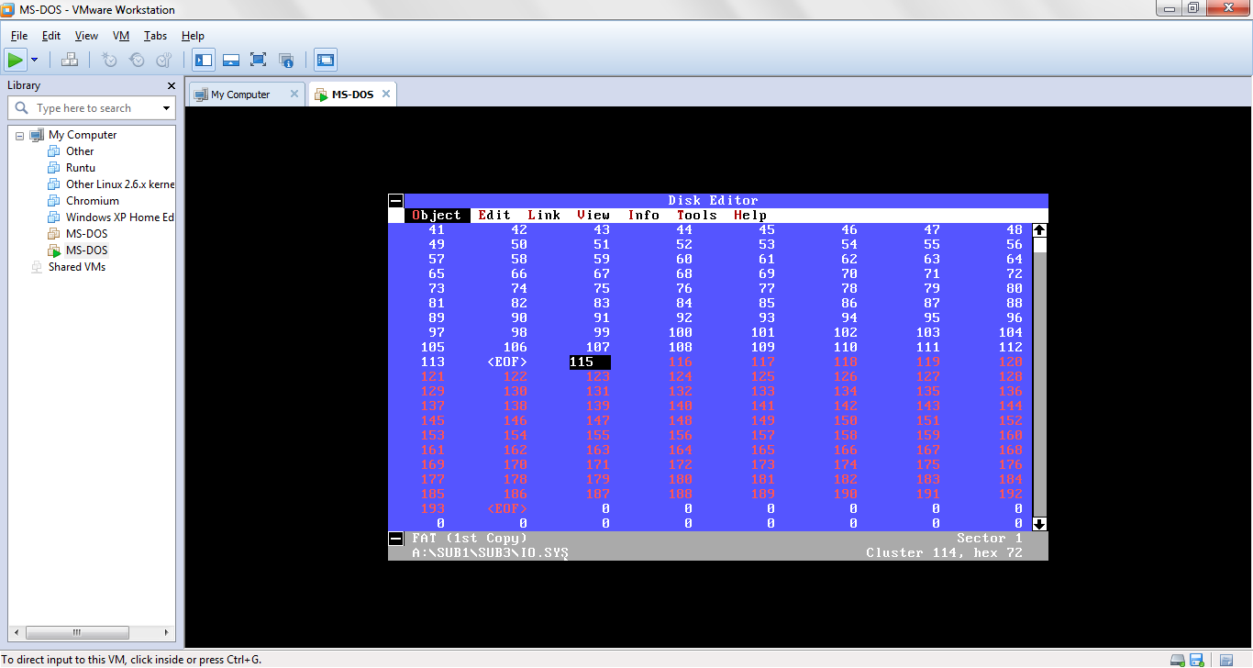1253x668 pixels.
Task: Select Windows XP Home Edition VM
Action: (x=120, y=217)
